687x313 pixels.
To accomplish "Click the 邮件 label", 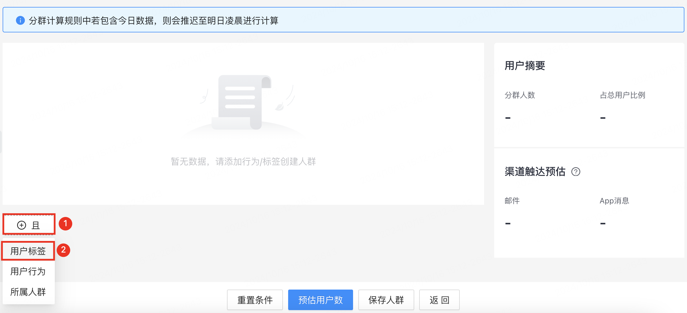I will point(512,201).
